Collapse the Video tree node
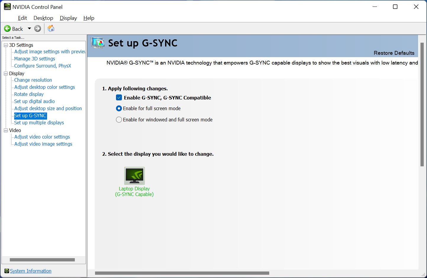The image size is (427, 278). point(6,130)
